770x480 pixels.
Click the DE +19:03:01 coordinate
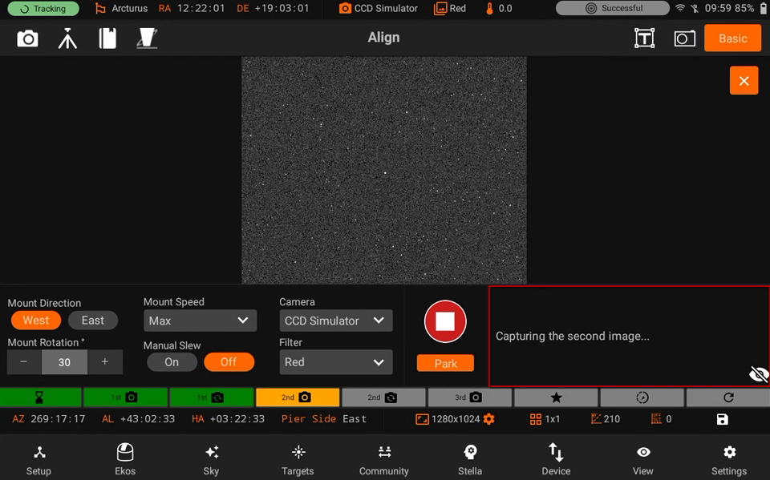273,8
